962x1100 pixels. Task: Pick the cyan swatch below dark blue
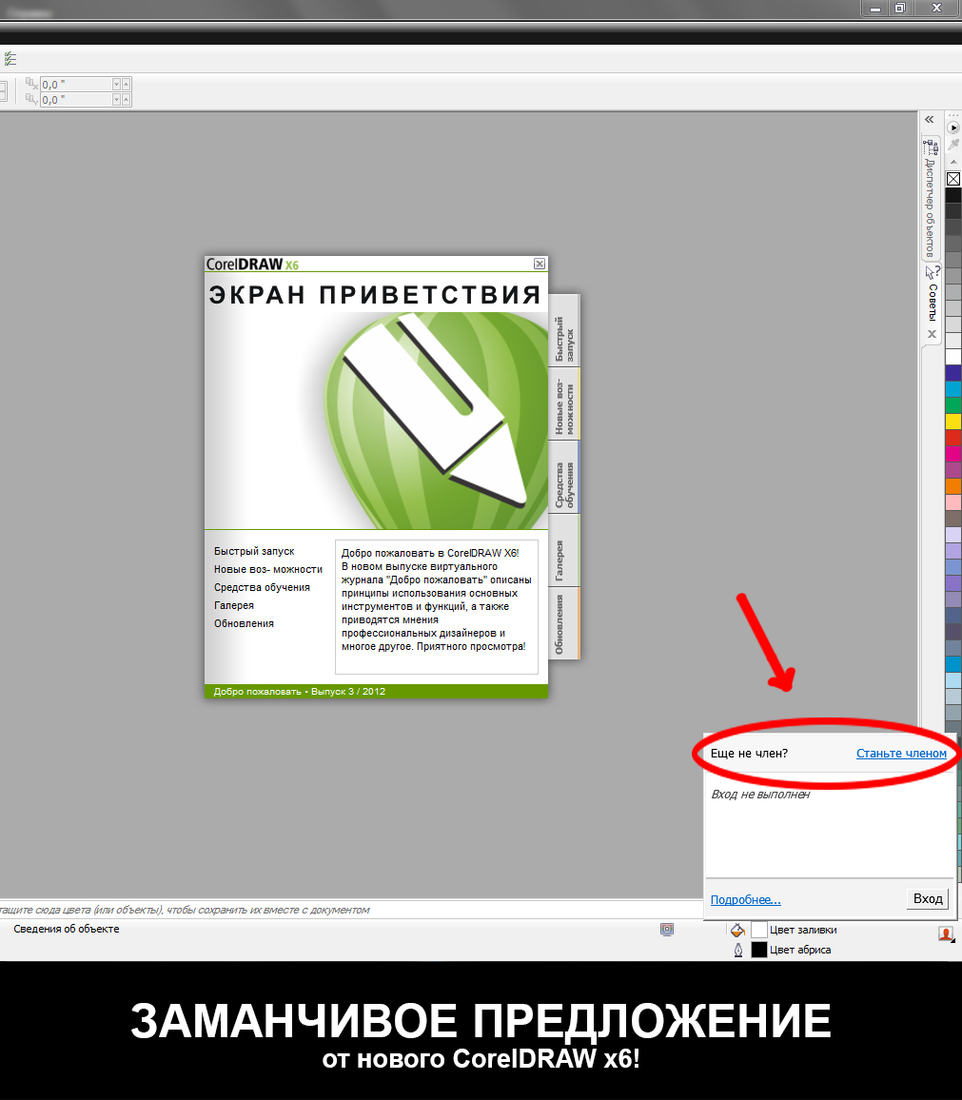coord(952,388)
